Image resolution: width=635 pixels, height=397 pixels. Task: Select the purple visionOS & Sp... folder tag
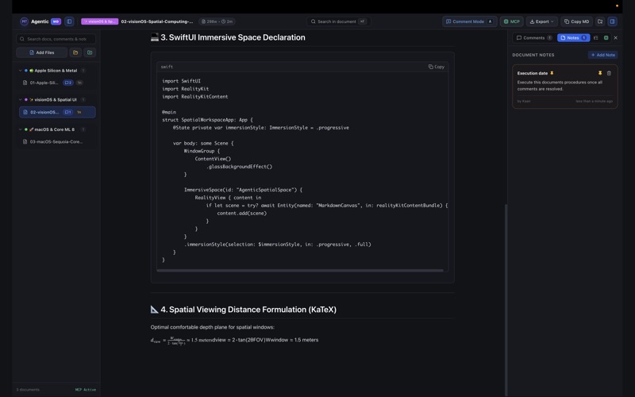tap(100, 21)
